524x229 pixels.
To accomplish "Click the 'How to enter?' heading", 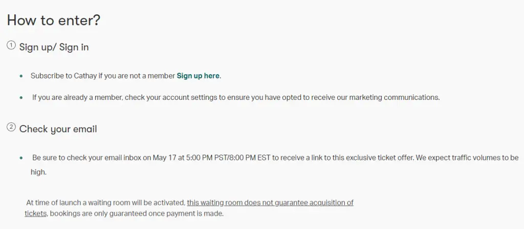I will pos(53,20).
